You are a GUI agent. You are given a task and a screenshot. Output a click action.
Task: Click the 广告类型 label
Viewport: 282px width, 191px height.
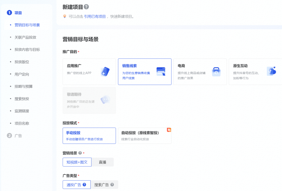pos(70,176)
